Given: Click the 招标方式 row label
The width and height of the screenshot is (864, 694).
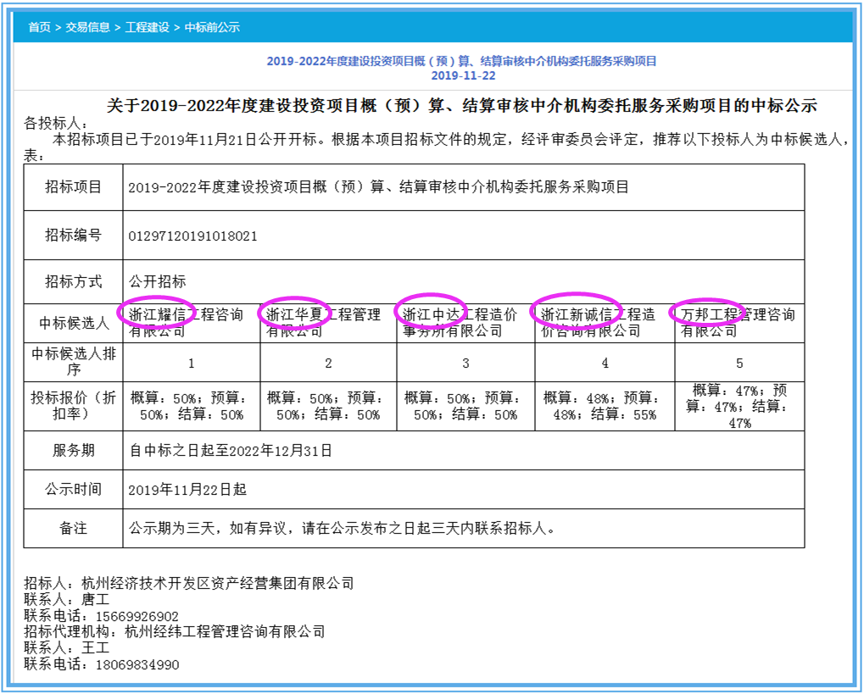Looking at the screenshot, I should click(73, 281).
